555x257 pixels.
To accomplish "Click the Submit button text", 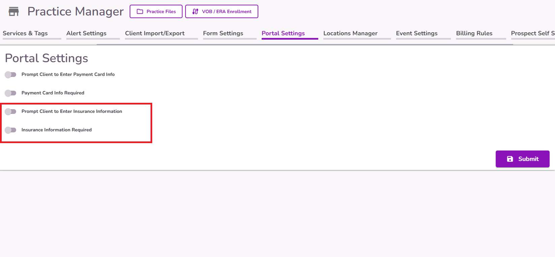I will point(528,159).
